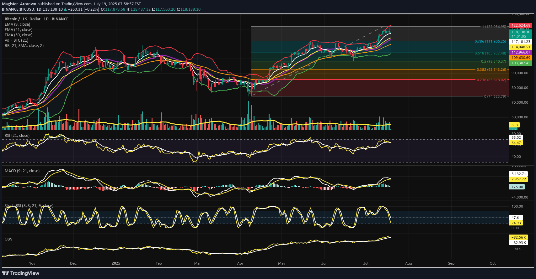Click 'Sep' on the time axis

(451, 263)
